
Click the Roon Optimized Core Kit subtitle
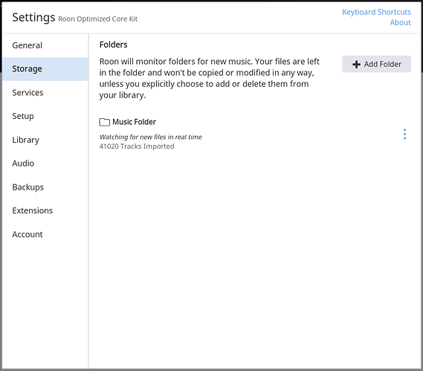click(97, 19)
